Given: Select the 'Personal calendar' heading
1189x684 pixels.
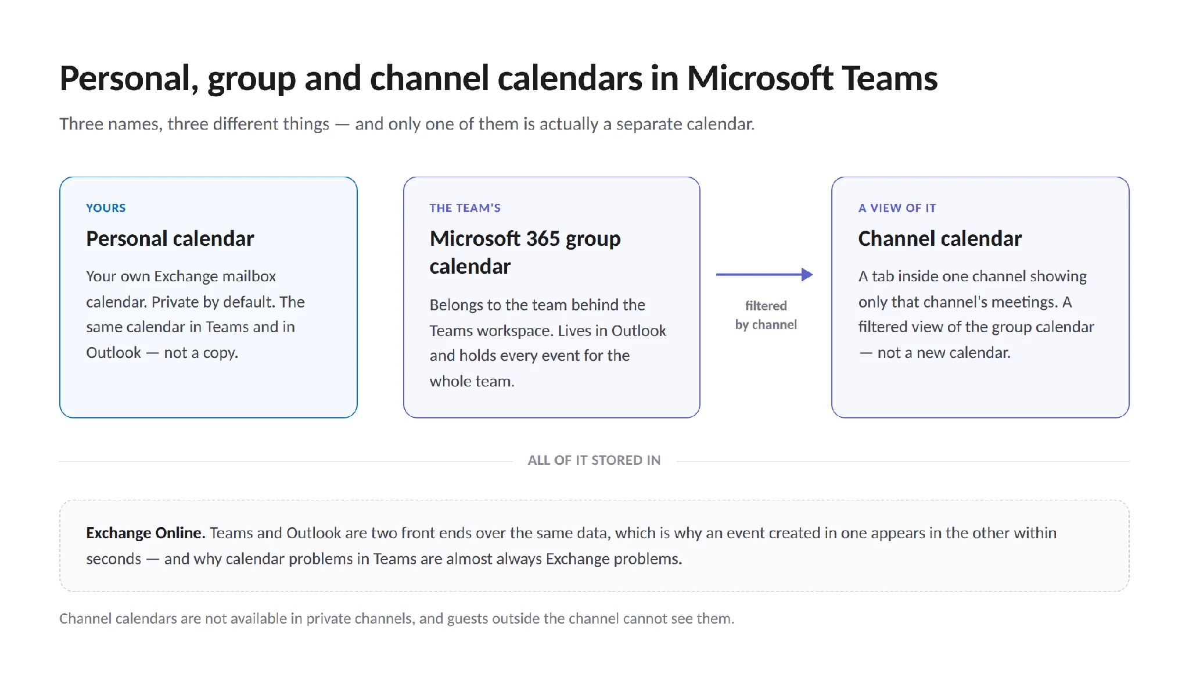Looking at the screenshot, I should 170,238.
